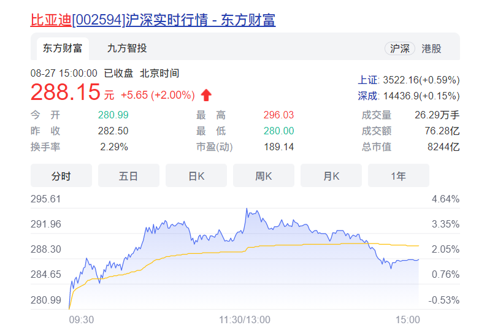Click the current price 288.15
The image size is (487, 333).
point(66,92)
